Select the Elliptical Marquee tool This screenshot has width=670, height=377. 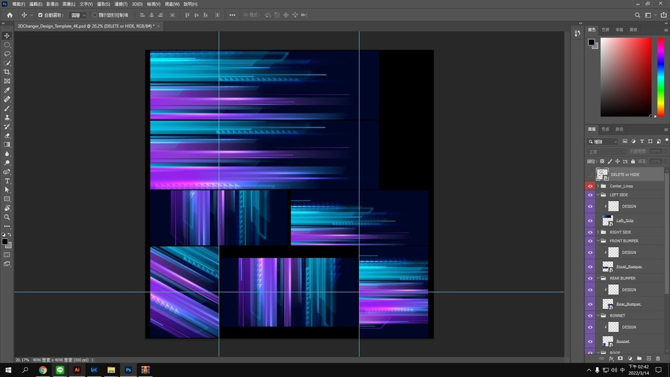(x=7, y=45)
